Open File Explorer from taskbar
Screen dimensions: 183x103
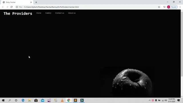click(x=29, y=100)
